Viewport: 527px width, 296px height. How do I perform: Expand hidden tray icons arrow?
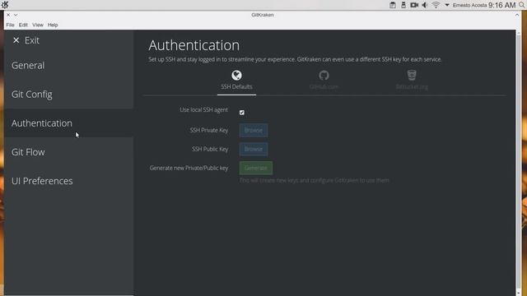(447, 5)
